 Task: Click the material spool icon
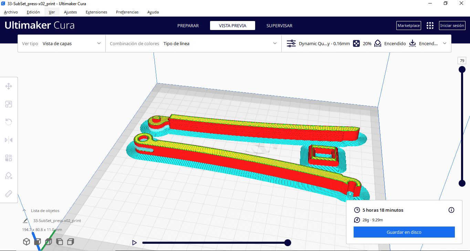point(357,220)
